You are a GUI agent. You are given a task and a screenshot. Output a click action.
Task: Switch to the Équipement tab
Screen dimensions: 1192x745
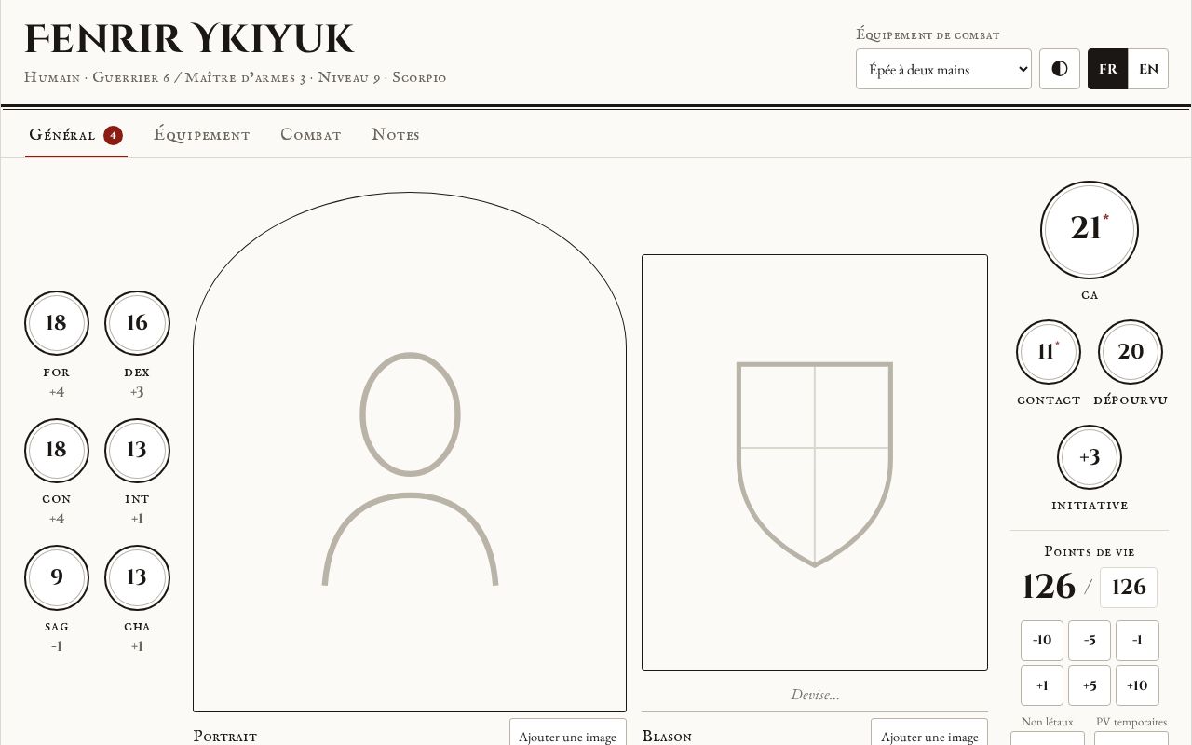tap(202, 135)
